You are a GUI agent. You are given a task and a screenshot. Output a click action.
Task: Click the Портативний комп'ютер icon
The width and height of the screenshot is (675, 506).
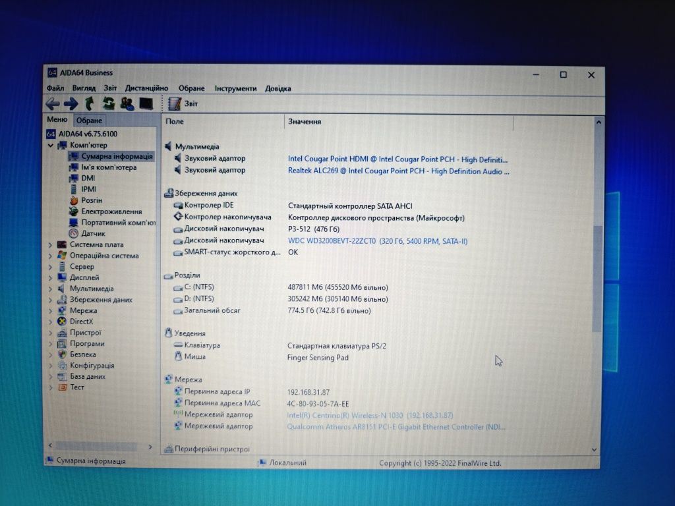[x=74, y=223]
